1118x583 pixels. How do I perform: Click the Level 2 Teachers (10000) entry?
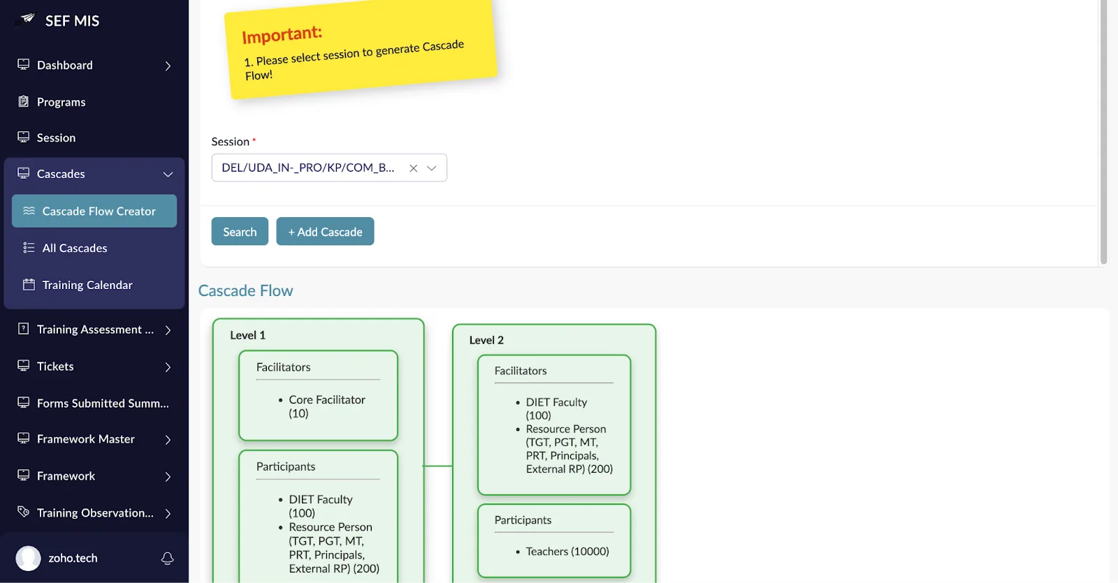point(567,551)
